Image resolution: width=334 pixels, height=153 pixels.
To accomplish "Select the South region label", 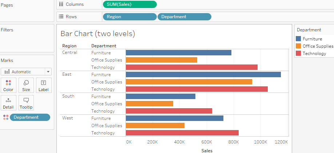I will 68,96.
